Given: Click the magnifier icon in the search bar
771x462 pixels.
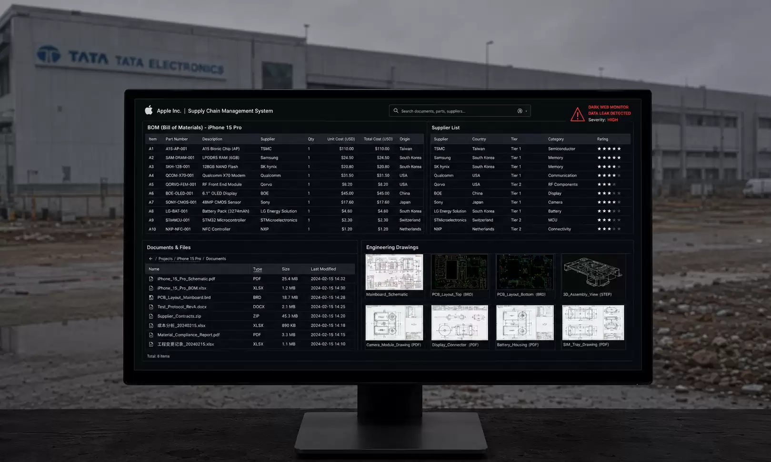Looking at the screenshot, I should pyautogui.click(x=396, y=111).
